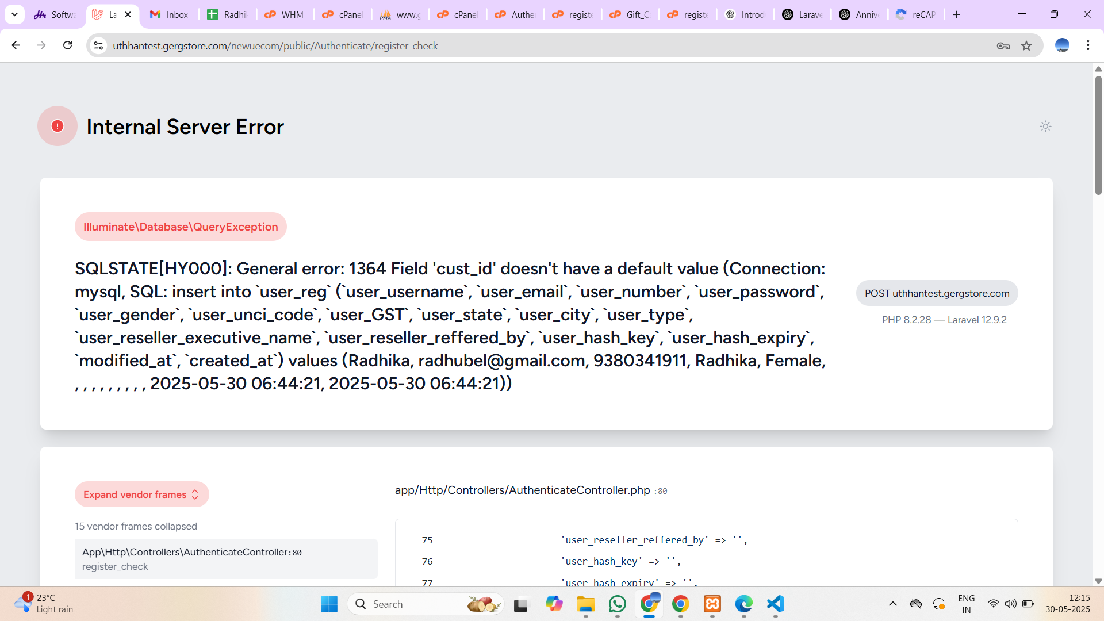Open WhatsApp from the taskbar
This screenshot has height=621, width=1104.
coord(617,604)
